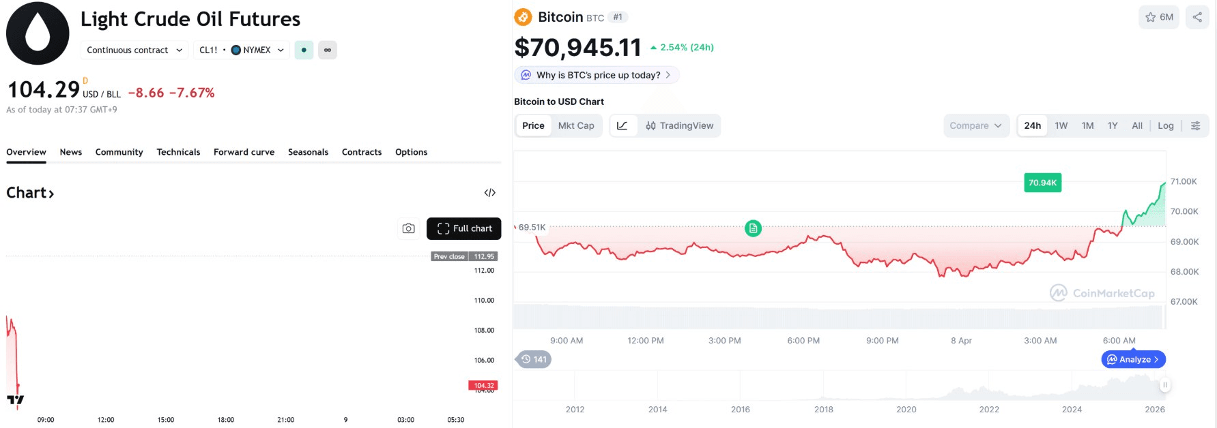The height and width of the screenshot is (428, 1217).
Task: Open the Continuous contract dropdown
Action: pyautogui.click(x=134, y=50)
